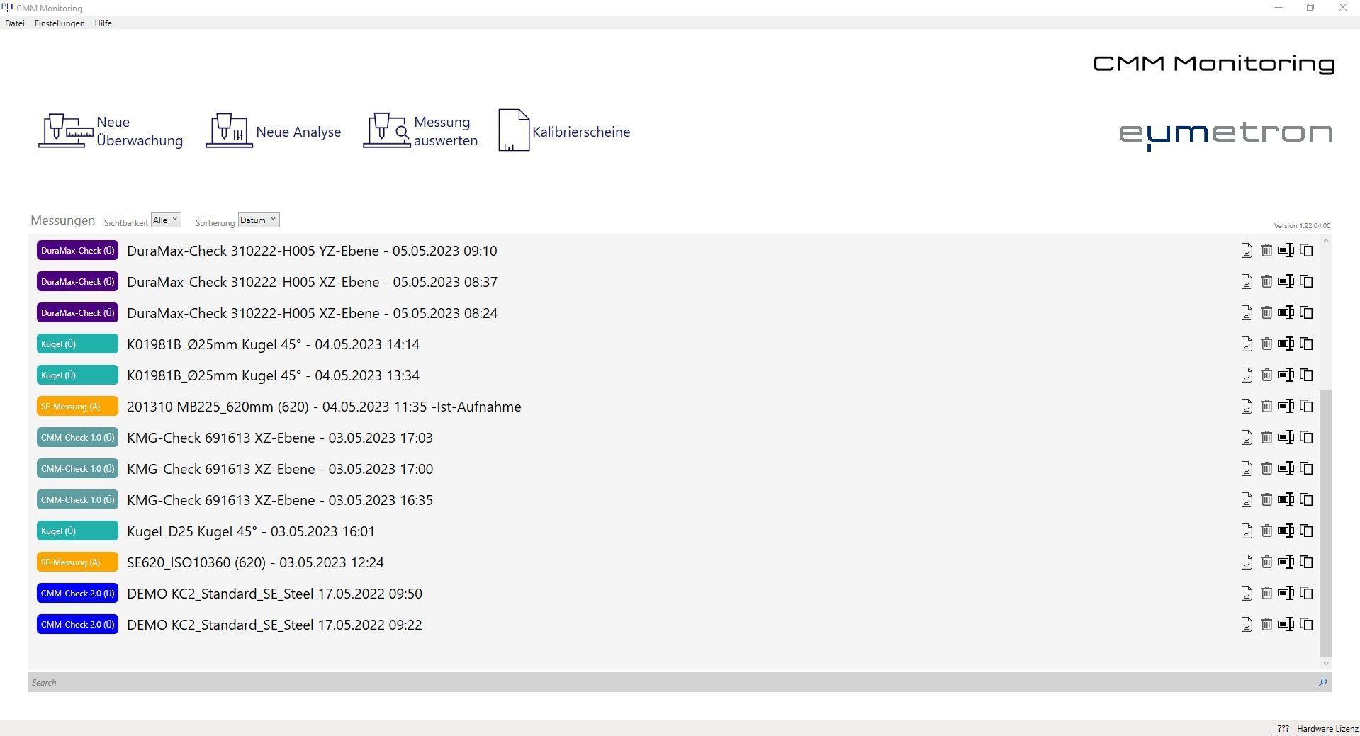
Task: Open report for DuraMax-Check XZ-Ebene 08:37
Action: pyautogui.click(x=1247, y=282)
